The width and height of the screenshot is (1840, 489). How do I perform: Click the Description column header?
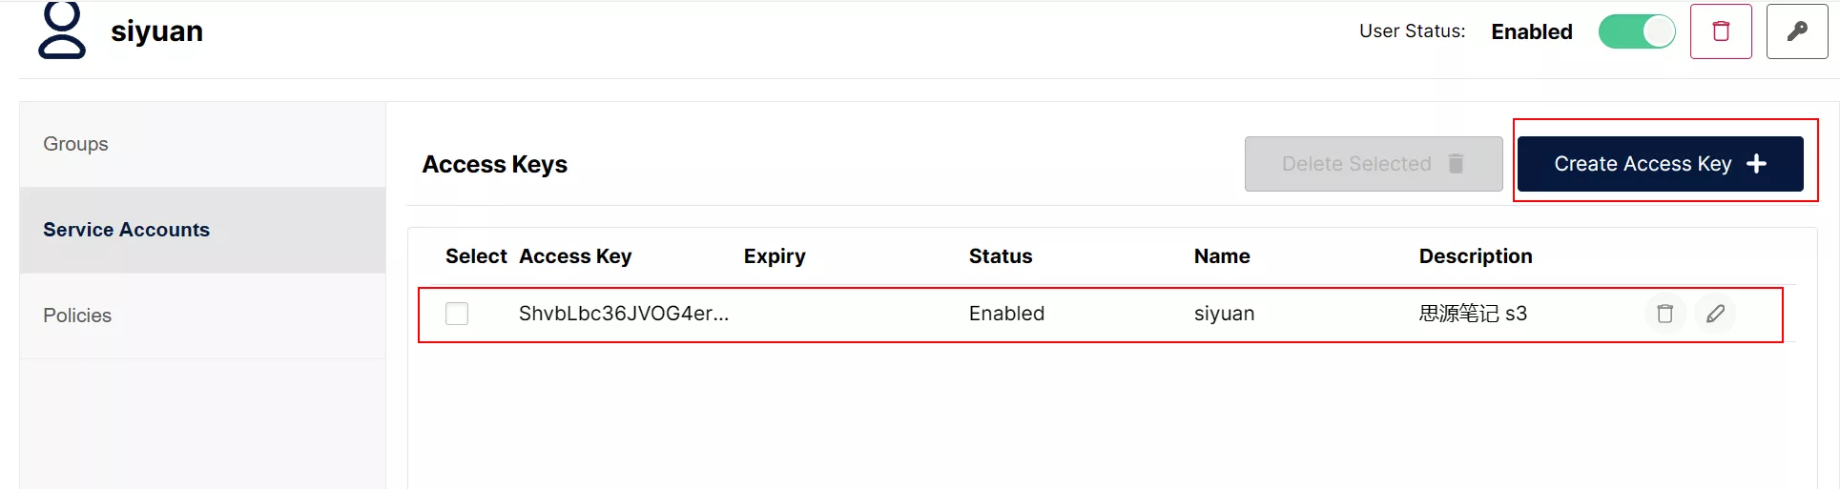1476,256
